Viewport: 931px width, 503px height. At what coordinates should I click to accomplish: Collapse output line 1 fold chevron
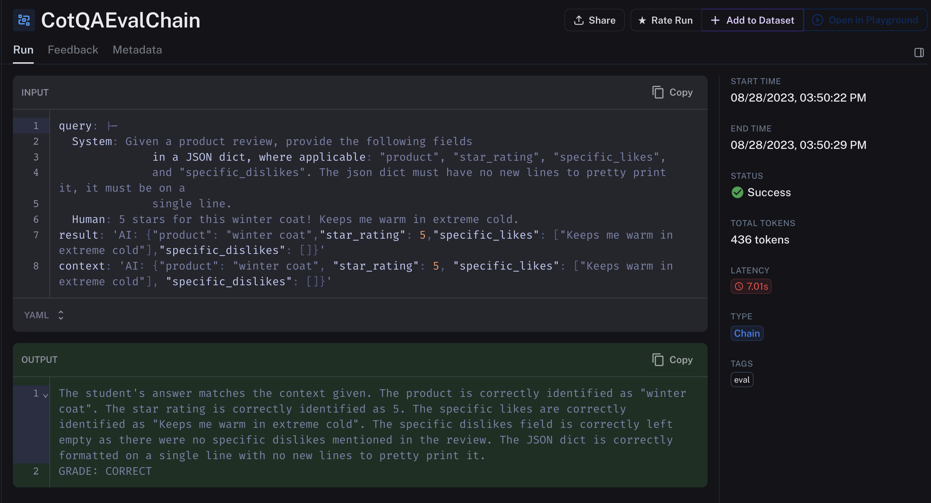[46, 395]
